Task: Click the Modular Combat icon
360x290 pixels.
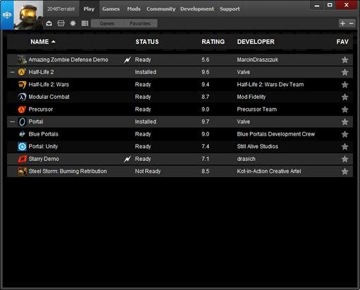Action: pos(22,97)
